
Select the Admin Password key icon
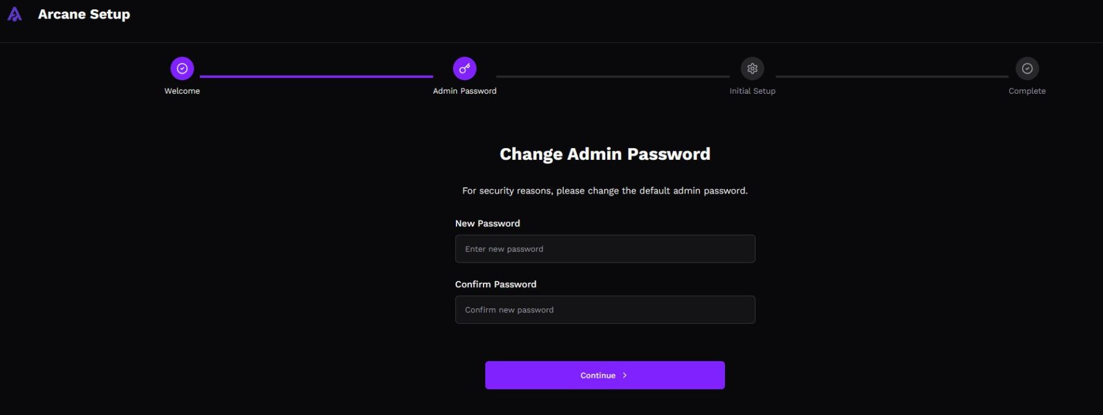pyautogui.click(x=464, y=69)
